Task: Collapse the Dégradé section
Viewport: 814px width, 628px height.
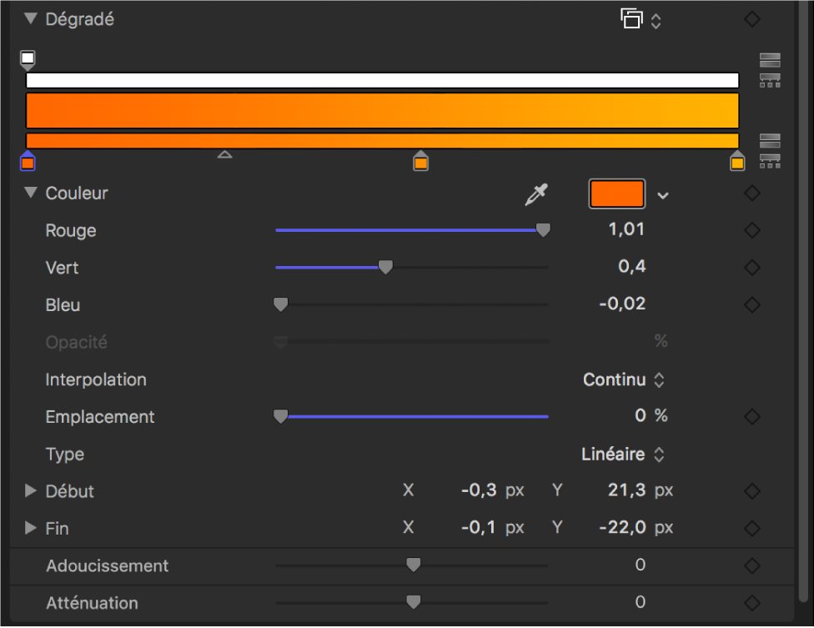Action: coord(31,19)
